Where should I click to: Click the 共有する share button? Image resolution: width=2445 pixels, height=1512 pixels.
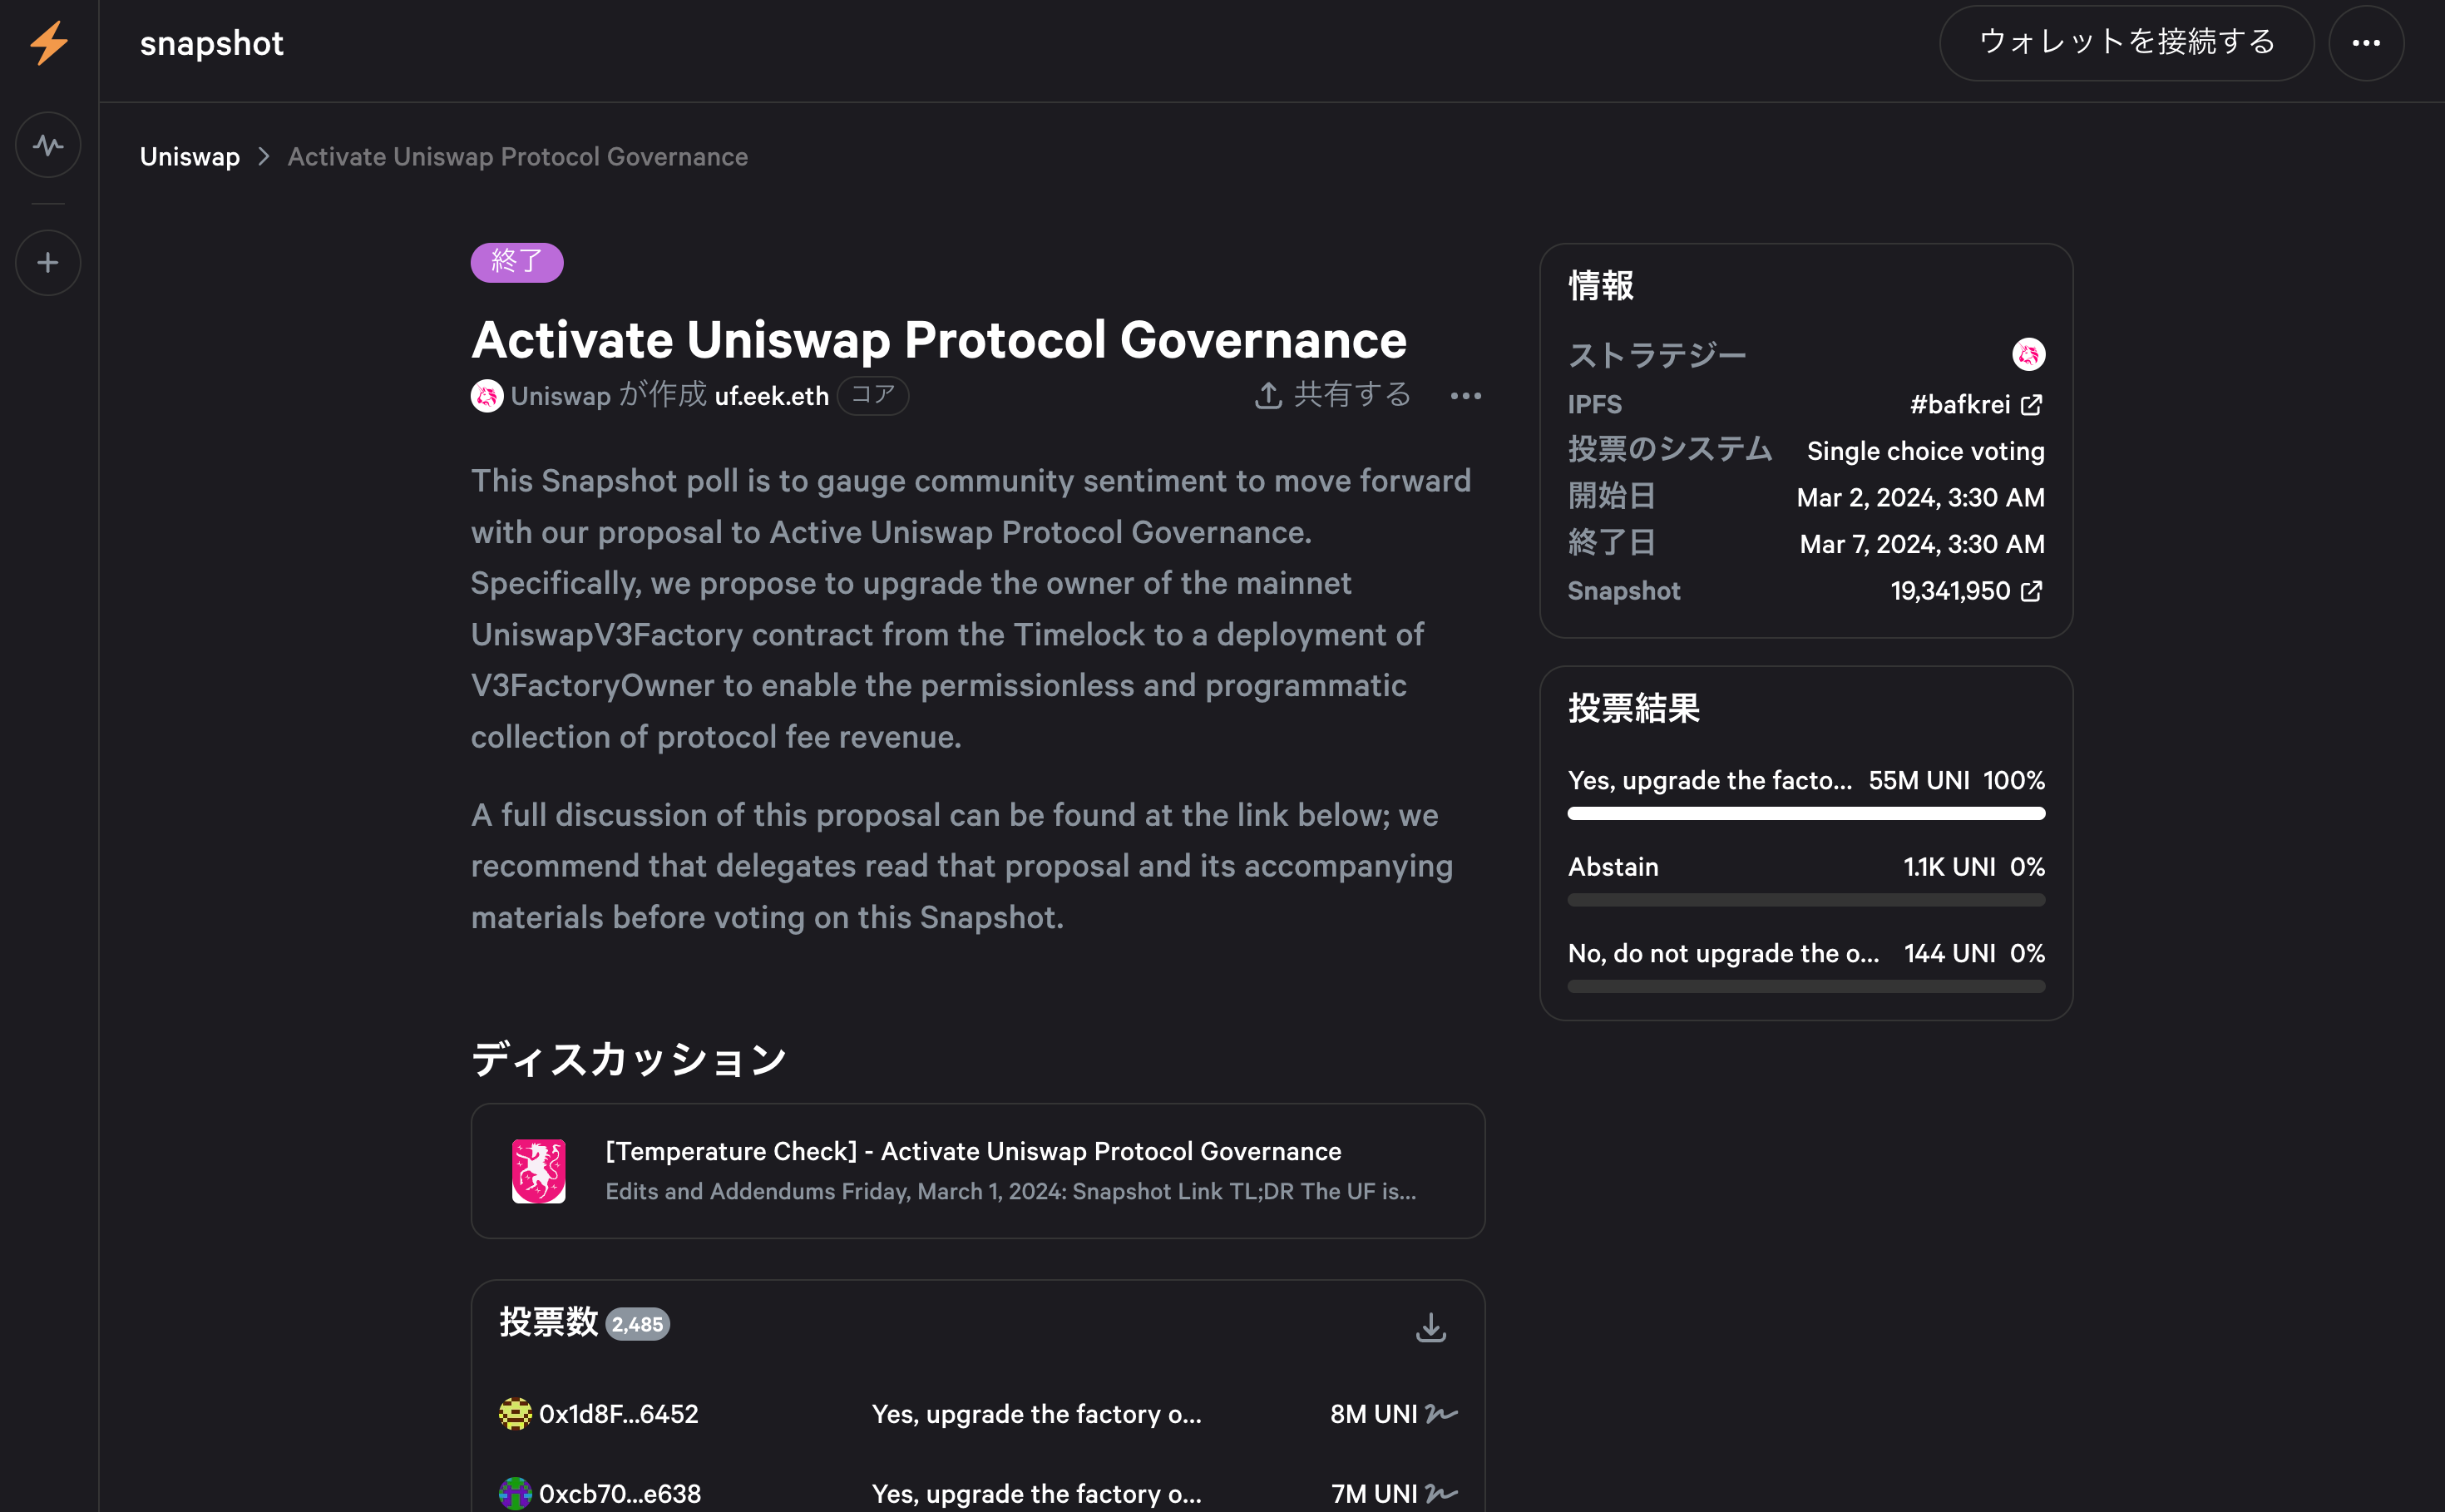[x=1333, y=396]
